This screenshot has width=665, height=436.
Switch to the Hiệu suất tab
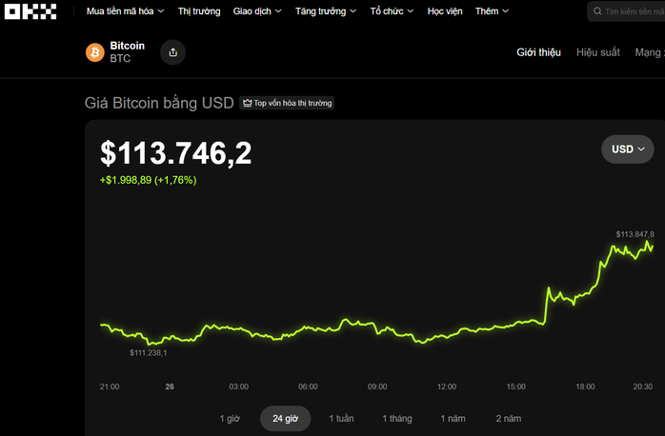pos(597,52)
